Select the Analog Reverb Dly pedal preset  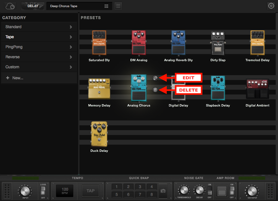[178, 43]
